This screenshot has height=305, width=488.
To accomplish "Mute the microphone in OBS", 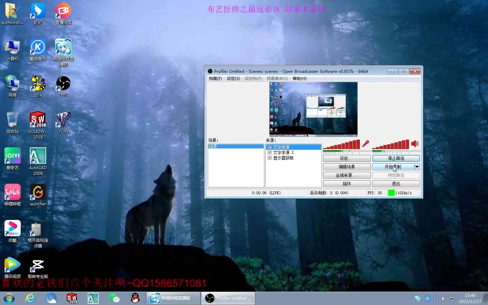I will click(366, 144).
